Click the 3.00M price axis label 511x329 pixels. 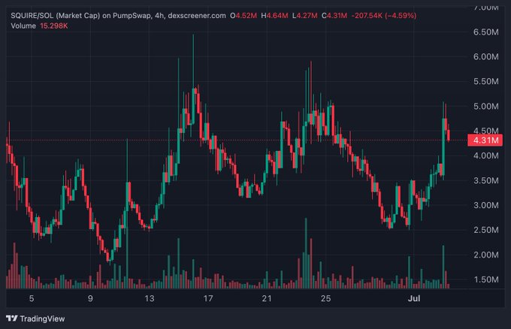click(x=485, y=205)
